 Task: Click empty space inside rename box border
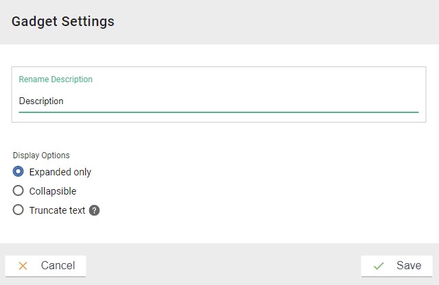tap(274, 79)
